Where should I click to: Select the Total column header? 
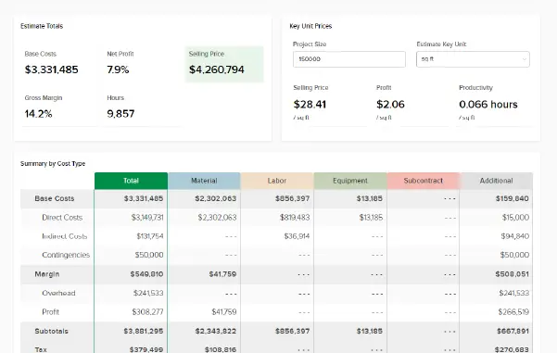pyautogui.click(x=131, y=181)
